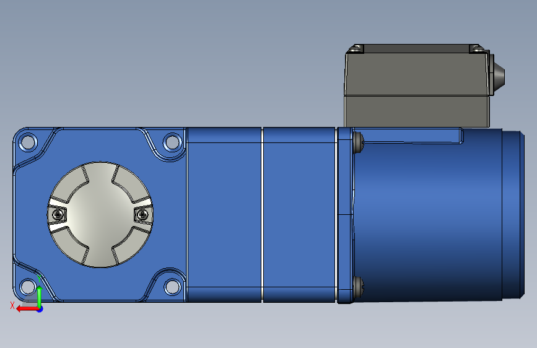Image resolution: width=537 pixels, height=348 pixels.
Task: Select the blue cylindrical motor body
Action: (428, 215)
